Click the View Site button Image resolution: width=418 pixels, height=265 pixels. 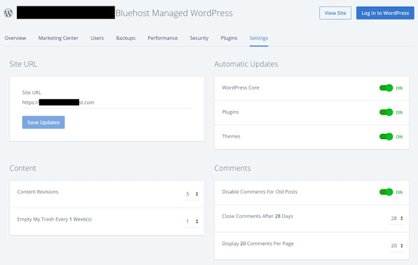335,13
